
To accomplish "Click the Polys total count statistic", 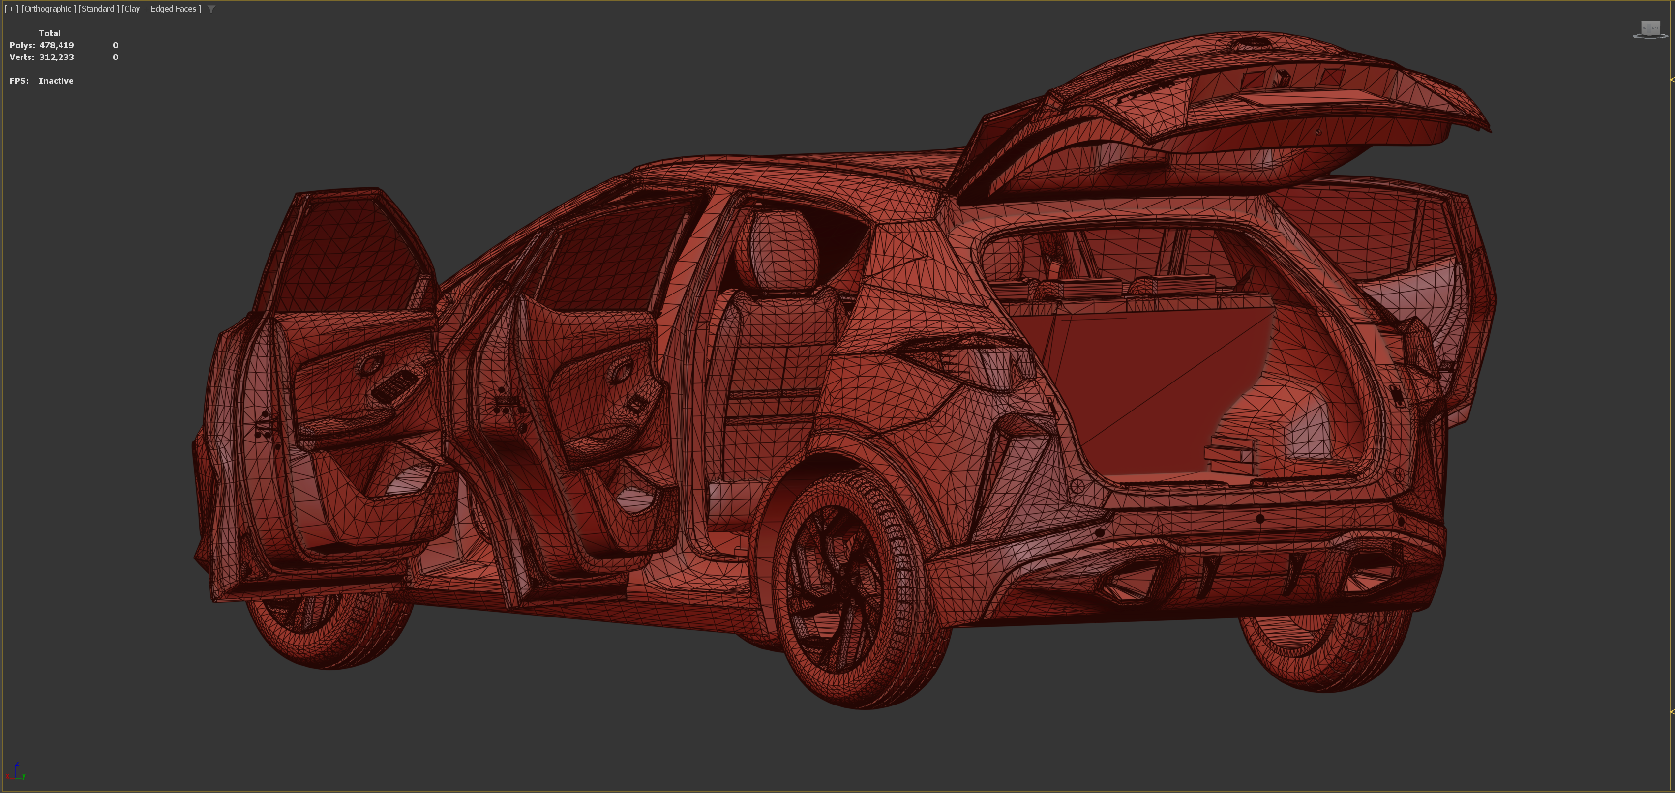I will point(57,46).
